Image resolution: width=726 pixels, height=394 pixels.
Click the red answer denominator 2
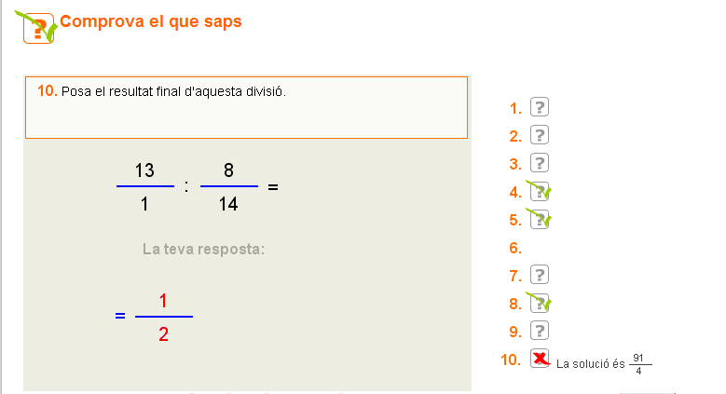tap(163, 333)
